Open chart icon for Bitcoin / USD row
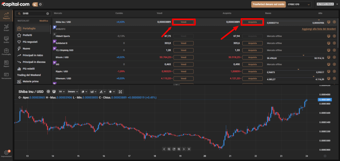Viewport: 340px width, 161px height. point(328,57)
